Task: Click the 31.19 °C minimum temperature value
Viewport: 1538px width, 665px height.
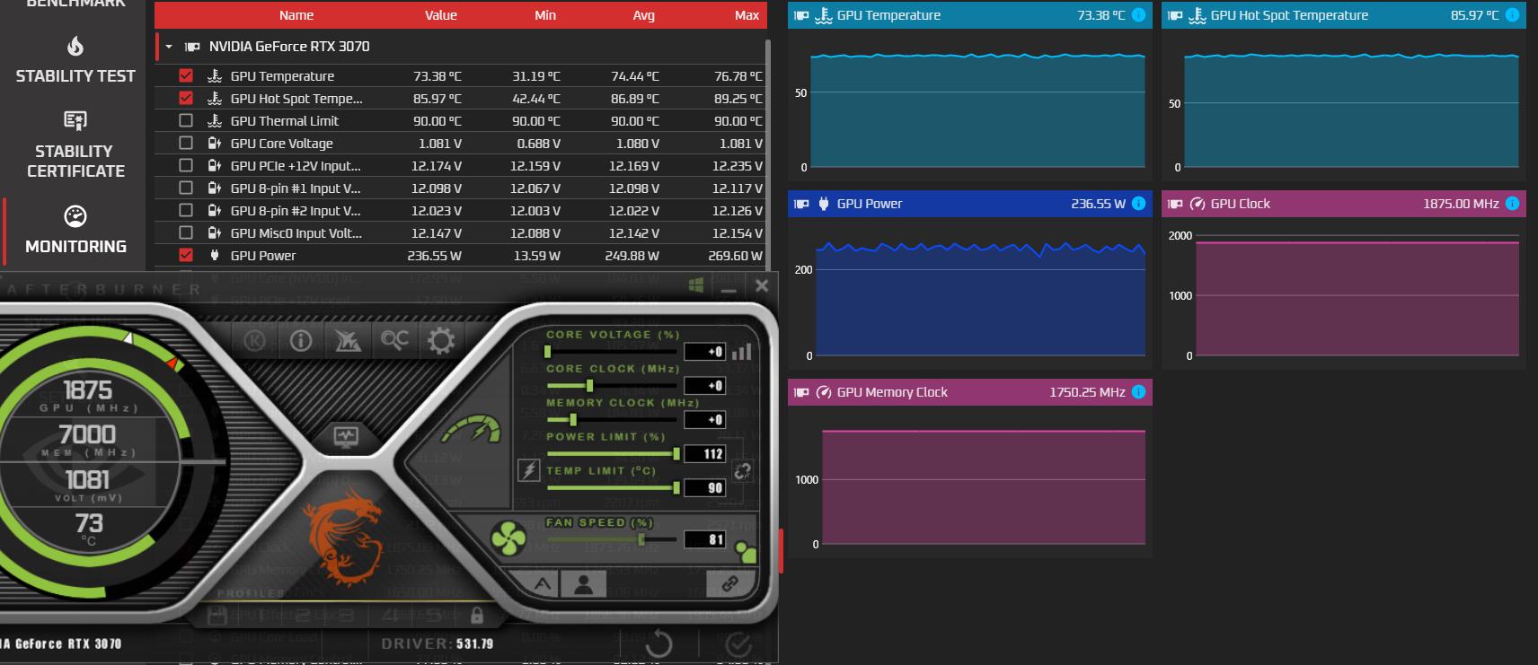Action: click(535, 76)
